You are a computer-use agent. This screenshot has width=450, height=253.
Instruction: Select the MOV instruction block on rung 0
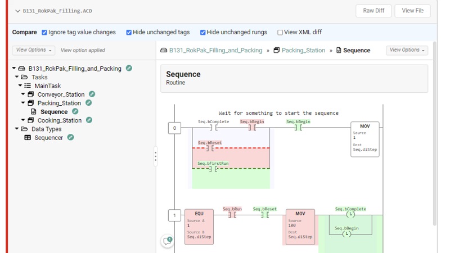tap(364, 139)
